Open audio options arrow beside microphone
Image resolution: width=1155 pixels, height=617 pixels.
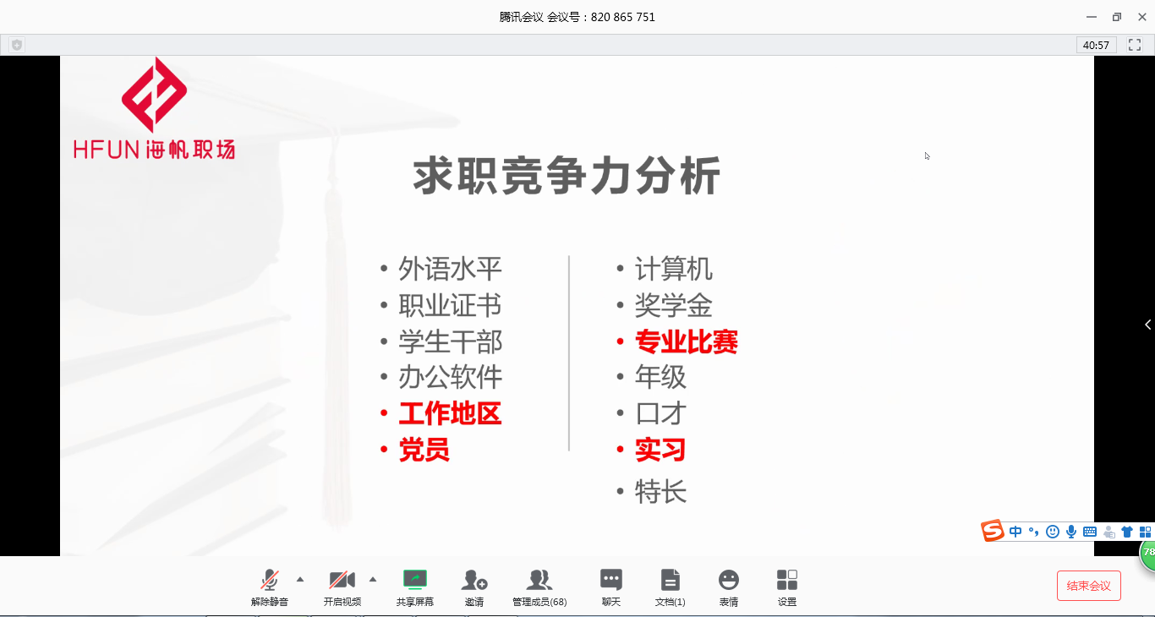[x=300, y=579]
